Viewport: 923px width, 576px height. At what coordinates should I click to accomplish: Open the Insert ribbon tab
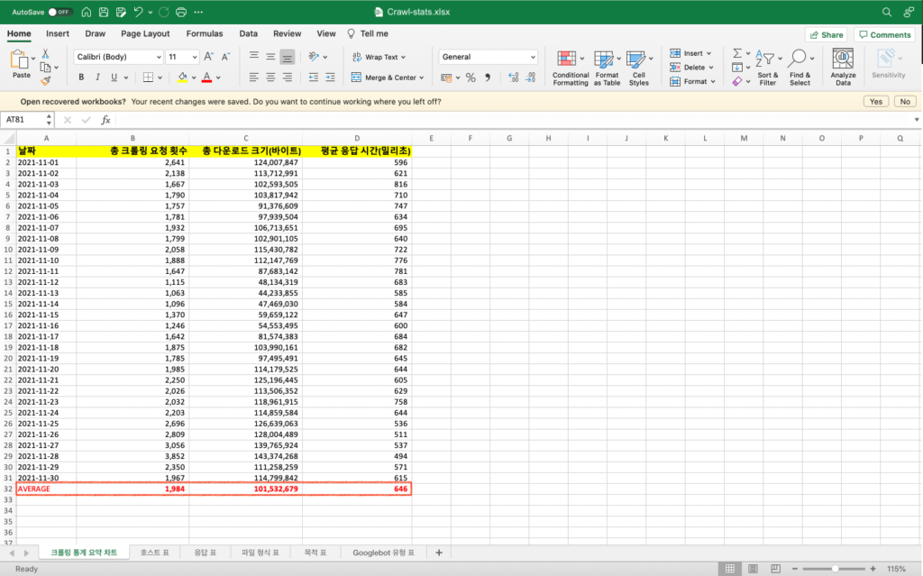58,33
